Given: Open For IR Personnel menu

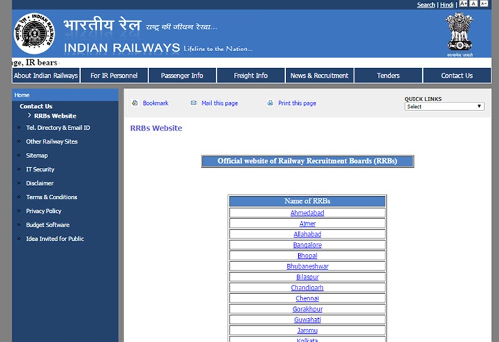Looking at the screenshot, I should 114,76.
